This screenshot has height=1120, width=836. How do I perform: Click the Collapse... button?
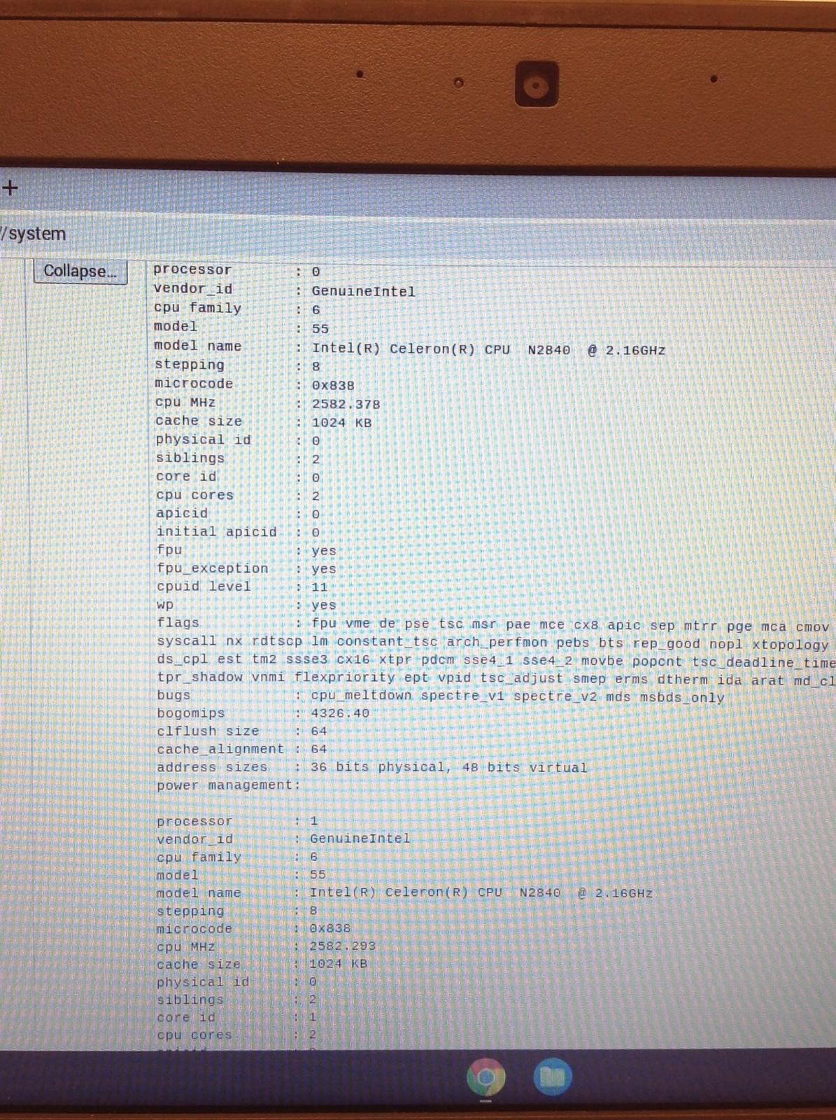pos(80,271)
